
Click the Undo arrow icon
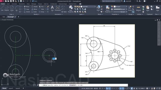click(x=23, y=1)
